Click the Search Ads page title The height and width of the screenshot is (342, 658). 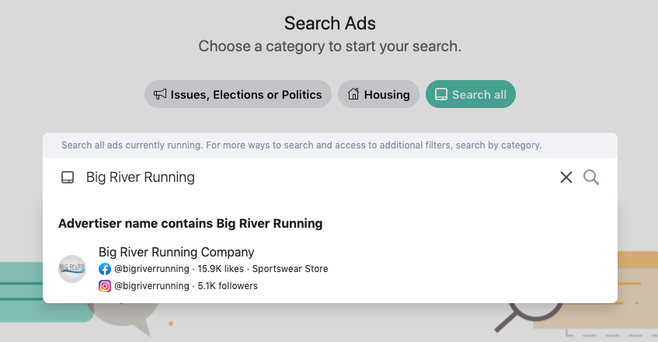330,23
